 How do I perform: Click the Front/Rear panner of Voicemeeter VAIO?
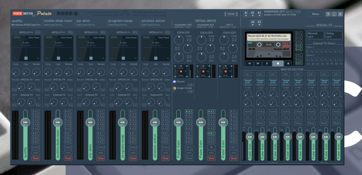click(x=181, y=71)
